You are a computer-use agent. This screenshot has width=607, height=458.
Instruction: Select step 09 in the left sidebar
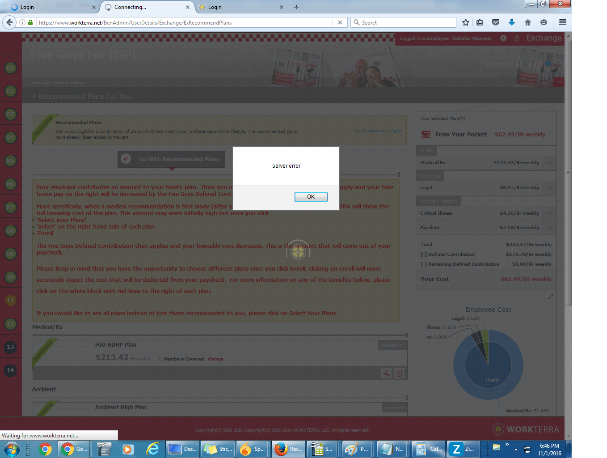point(10,254)
